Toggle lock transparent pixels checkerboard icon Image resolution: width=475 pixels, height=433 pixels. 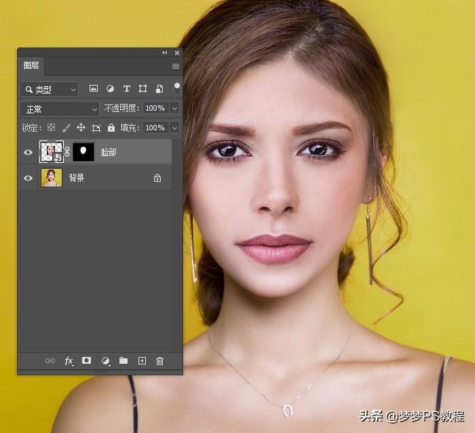(x=52, y=128)
